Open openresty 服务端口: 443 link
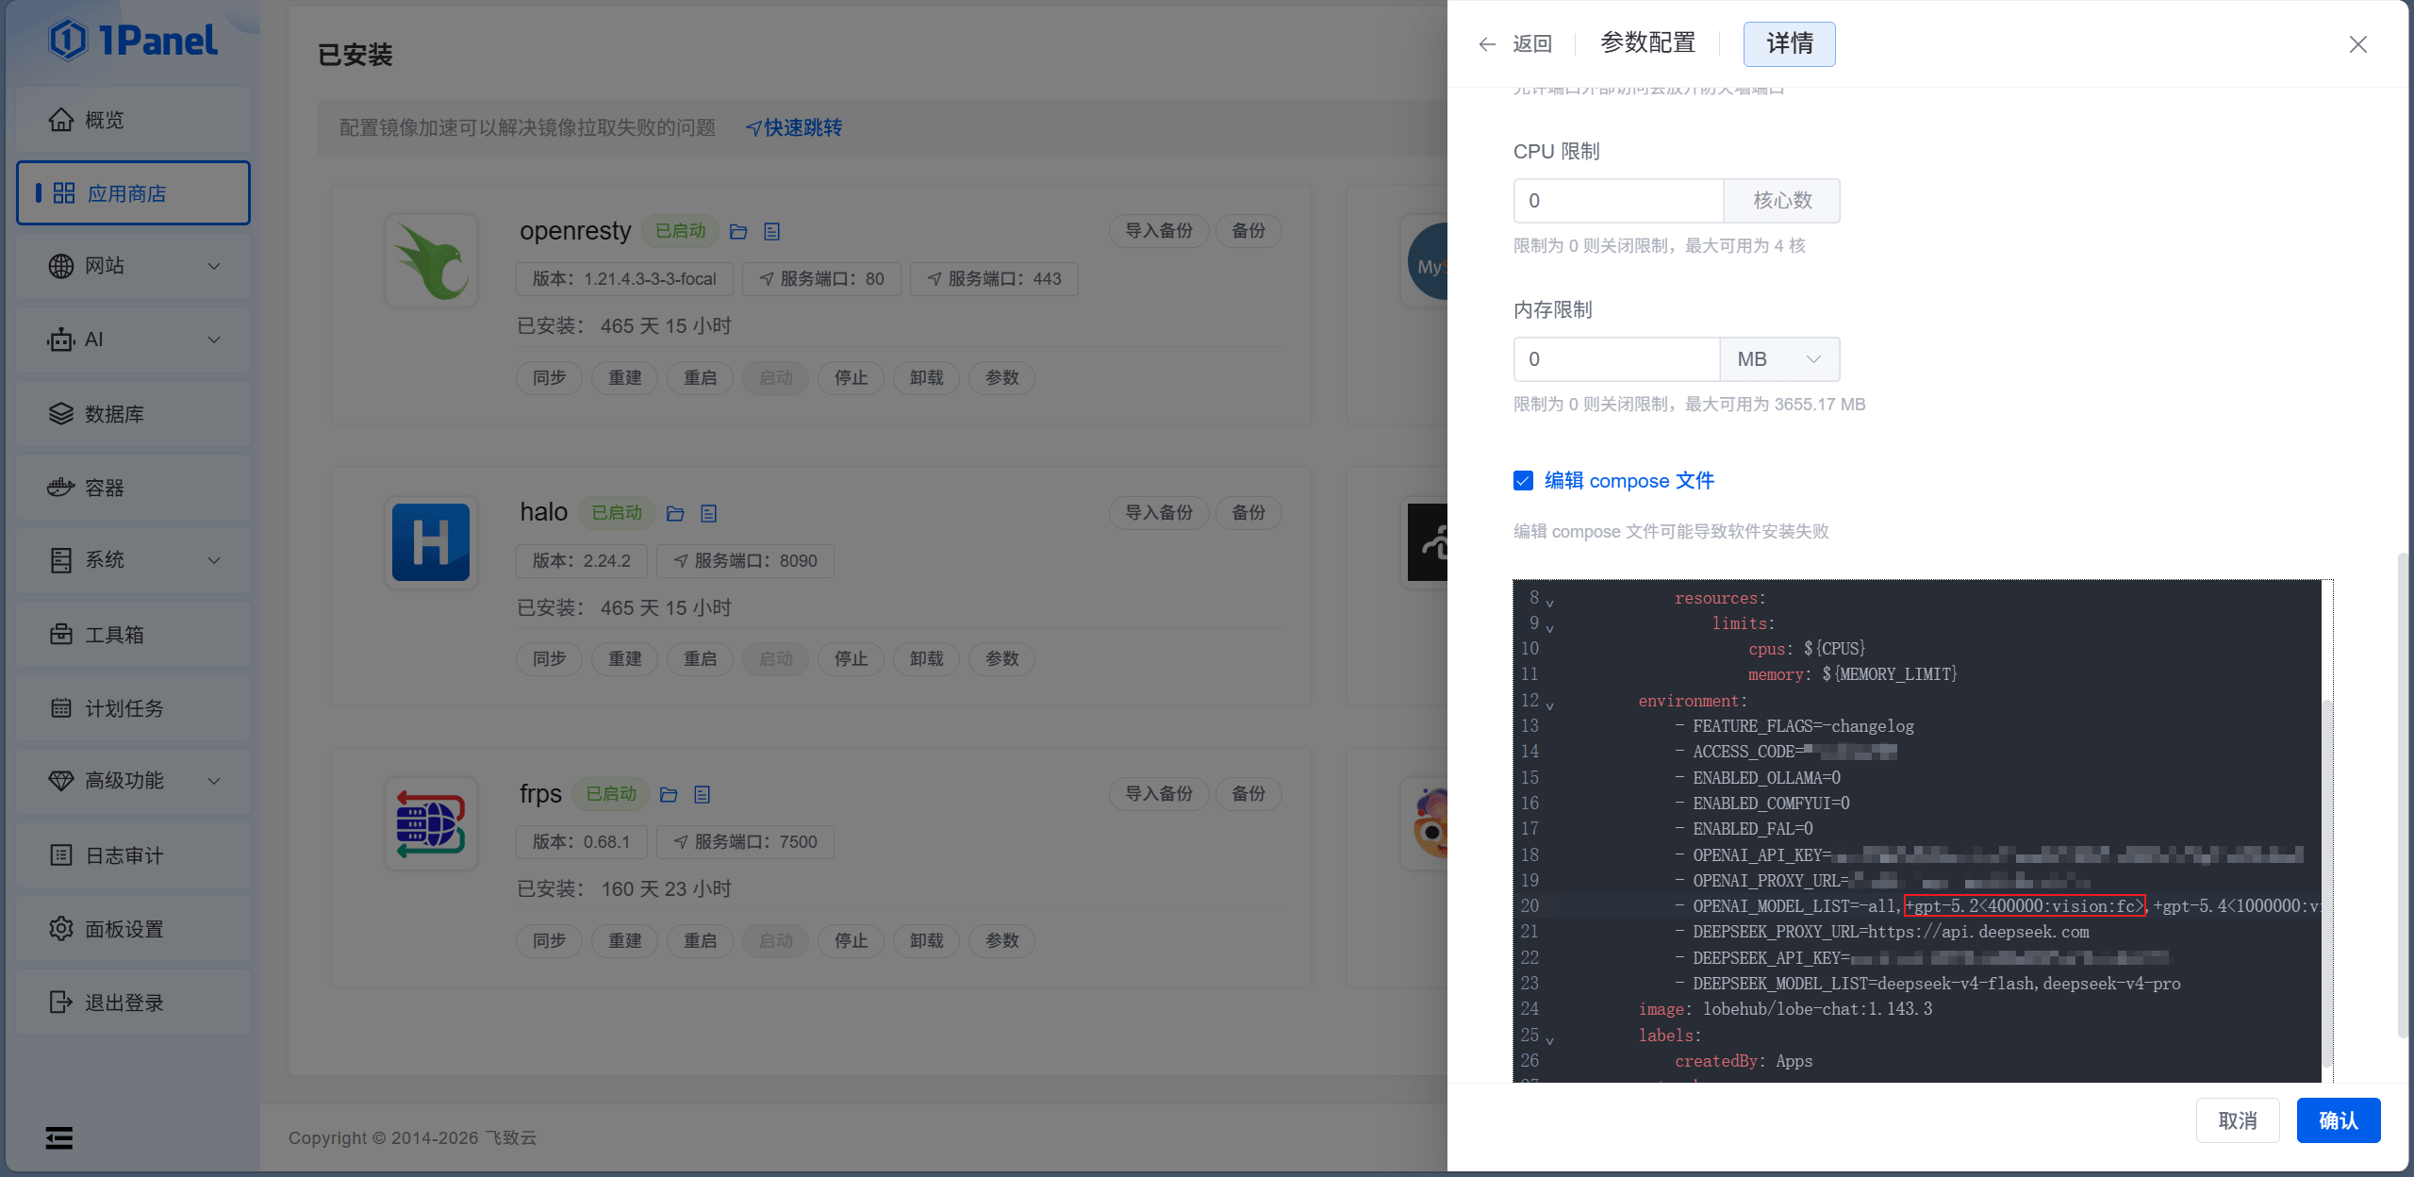Image resolution: width=2414 pixels, height=1177 pixels. pos(994,279)
